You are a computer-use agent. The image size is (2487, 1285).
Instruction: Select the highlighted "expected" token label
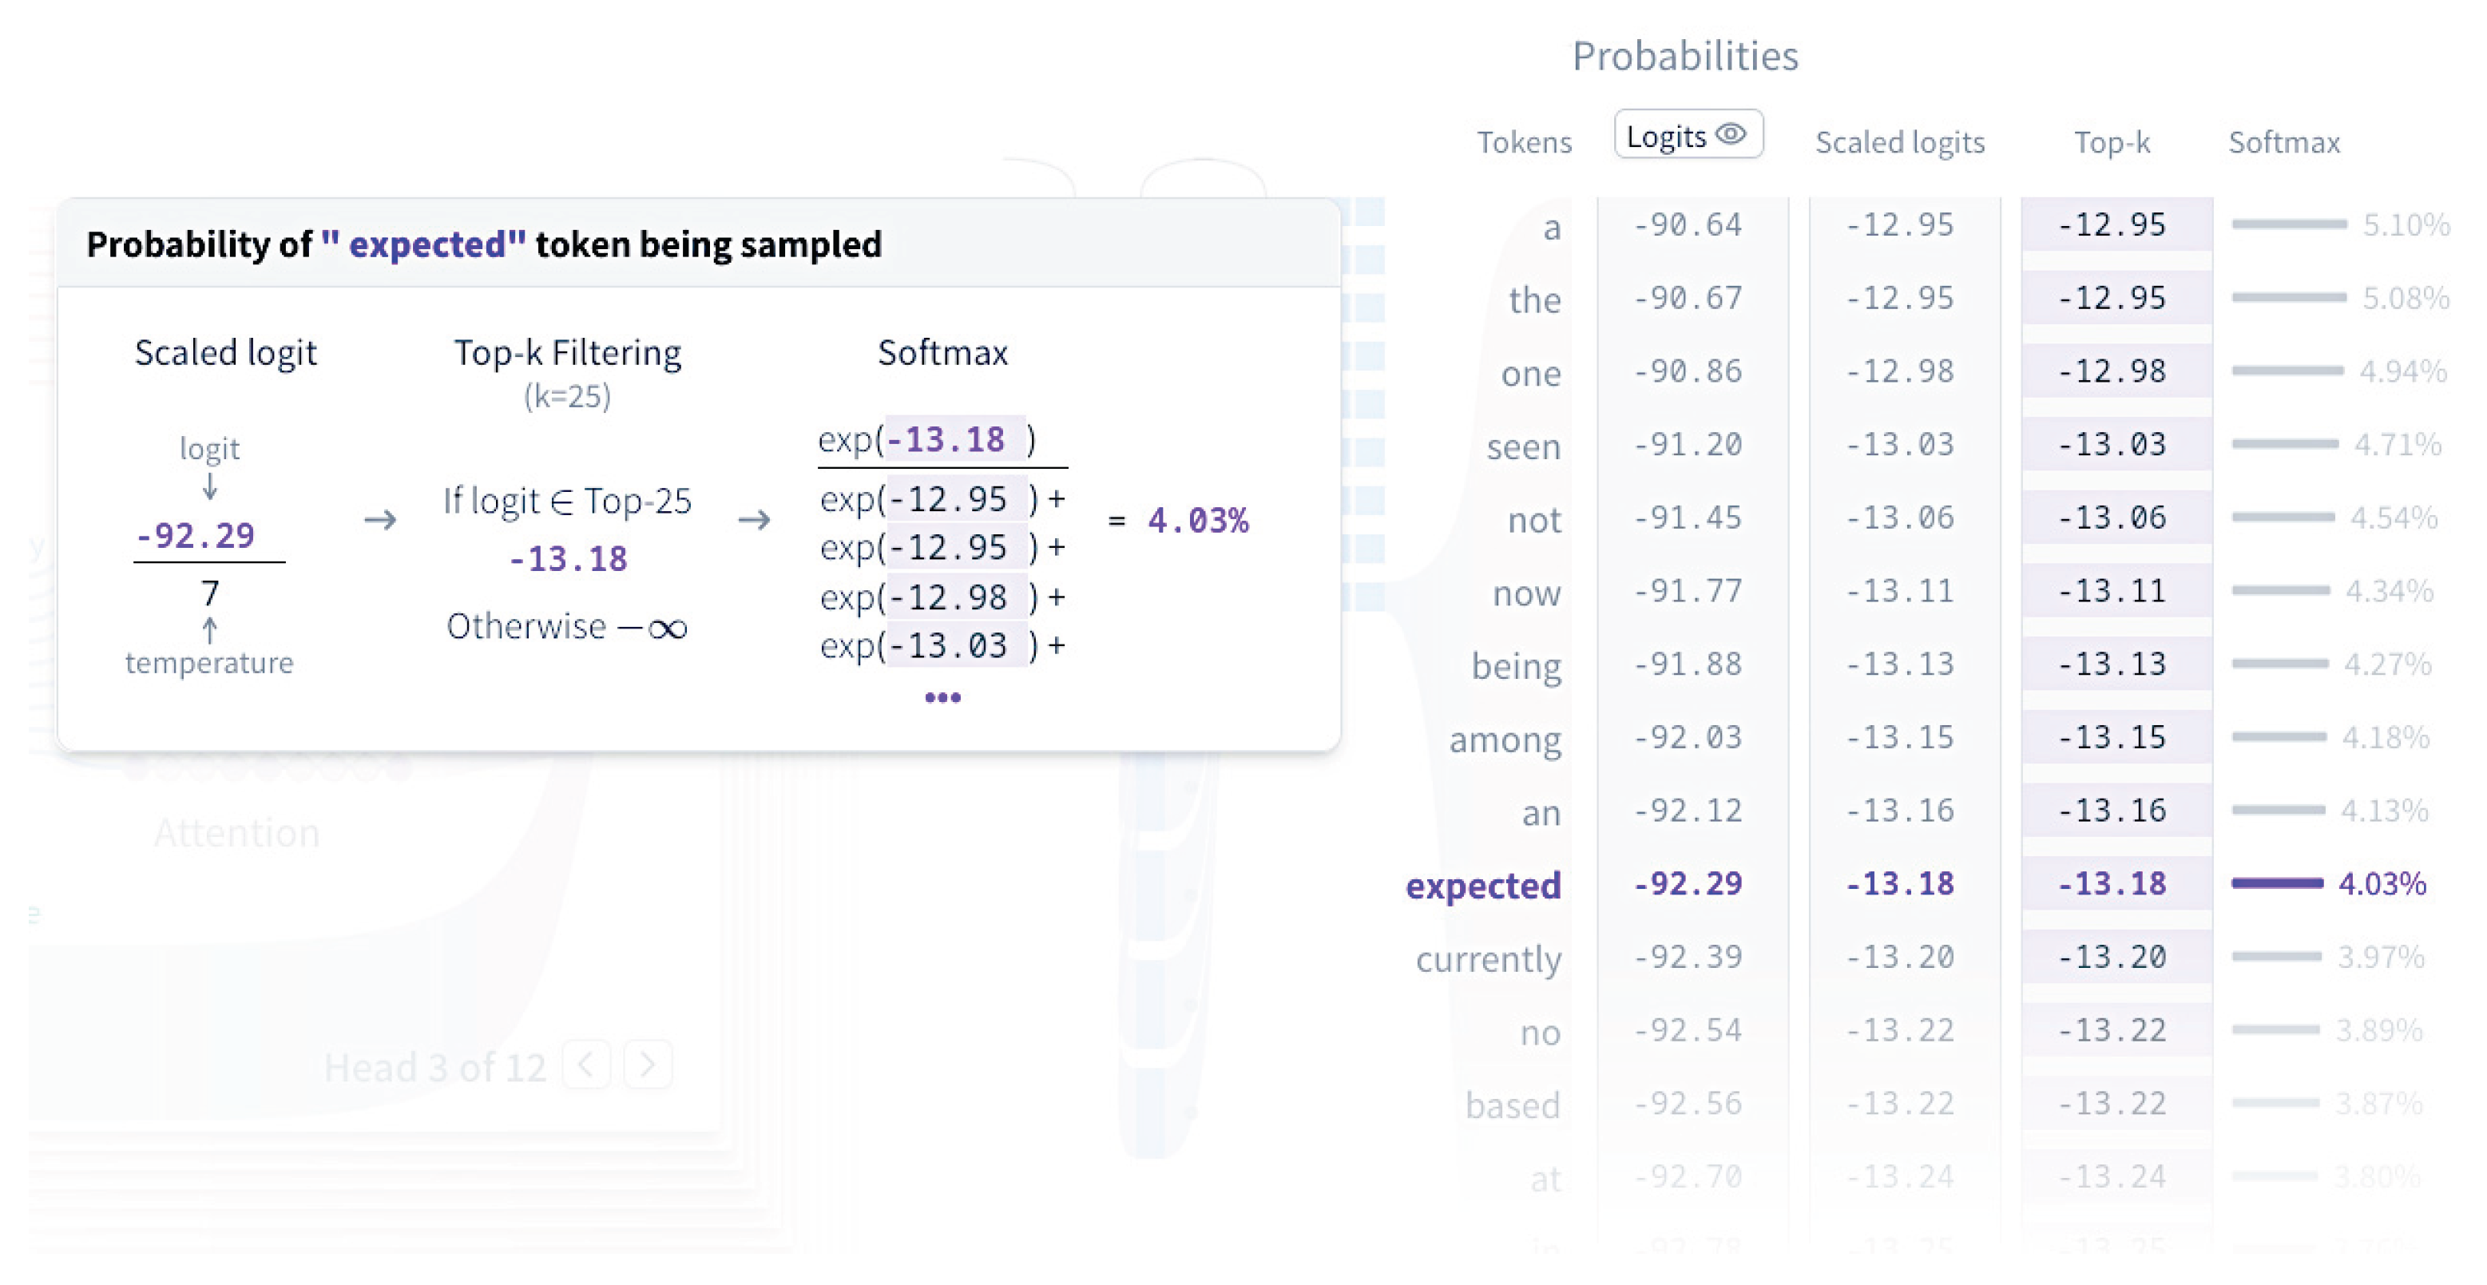[1483, 886]
